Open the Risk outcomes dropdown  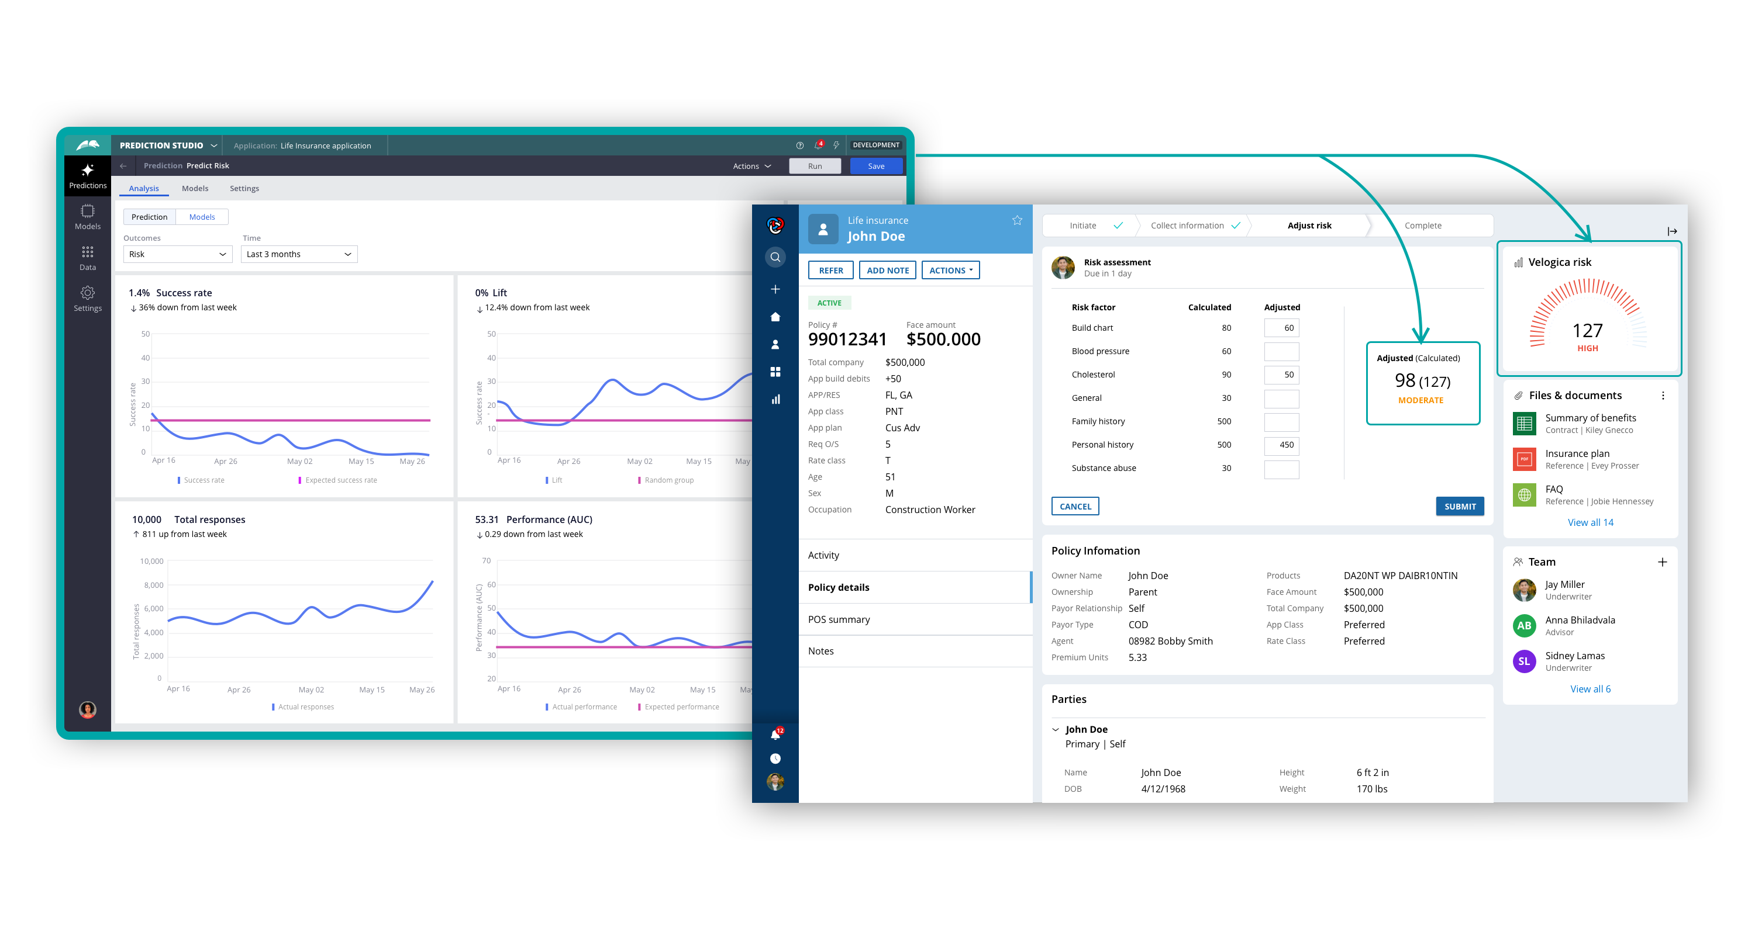point(177,254)
